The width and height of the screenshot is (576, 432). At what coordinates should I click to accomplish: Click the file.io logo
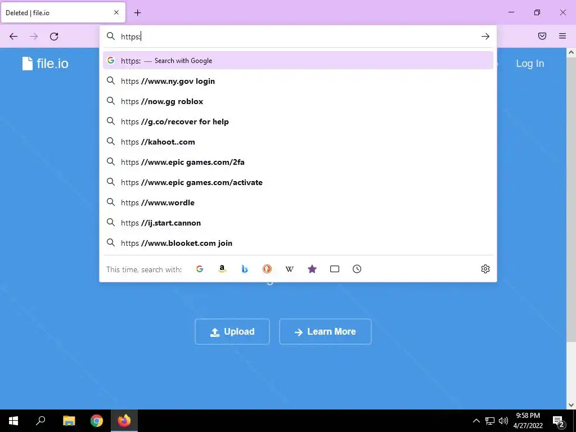click(x=45, y=64)
